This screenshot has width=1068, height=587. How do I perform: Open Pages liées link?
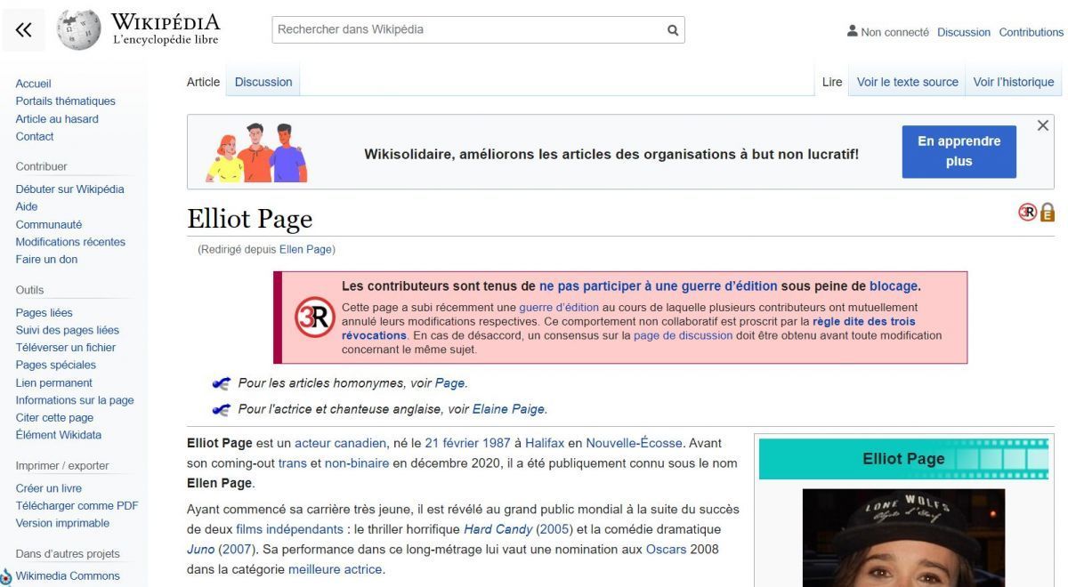point(44,313)
